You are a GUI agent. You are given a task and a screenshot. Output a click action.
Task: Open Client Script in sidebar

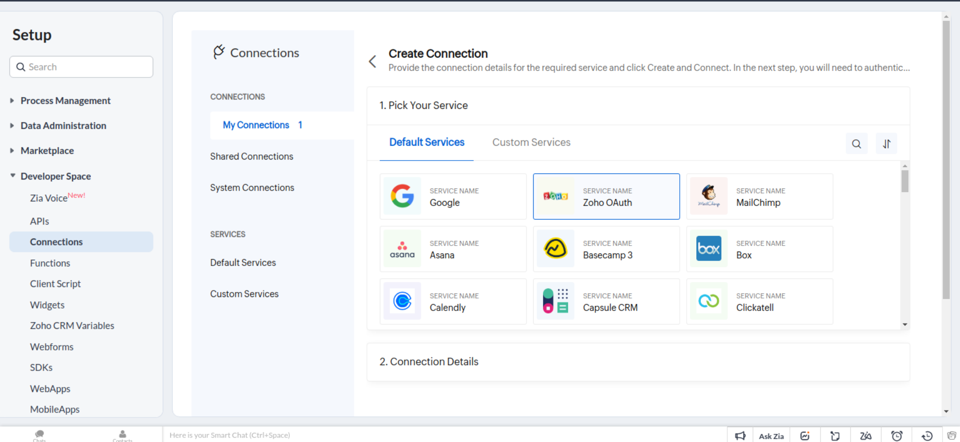[x=55, y=283]
